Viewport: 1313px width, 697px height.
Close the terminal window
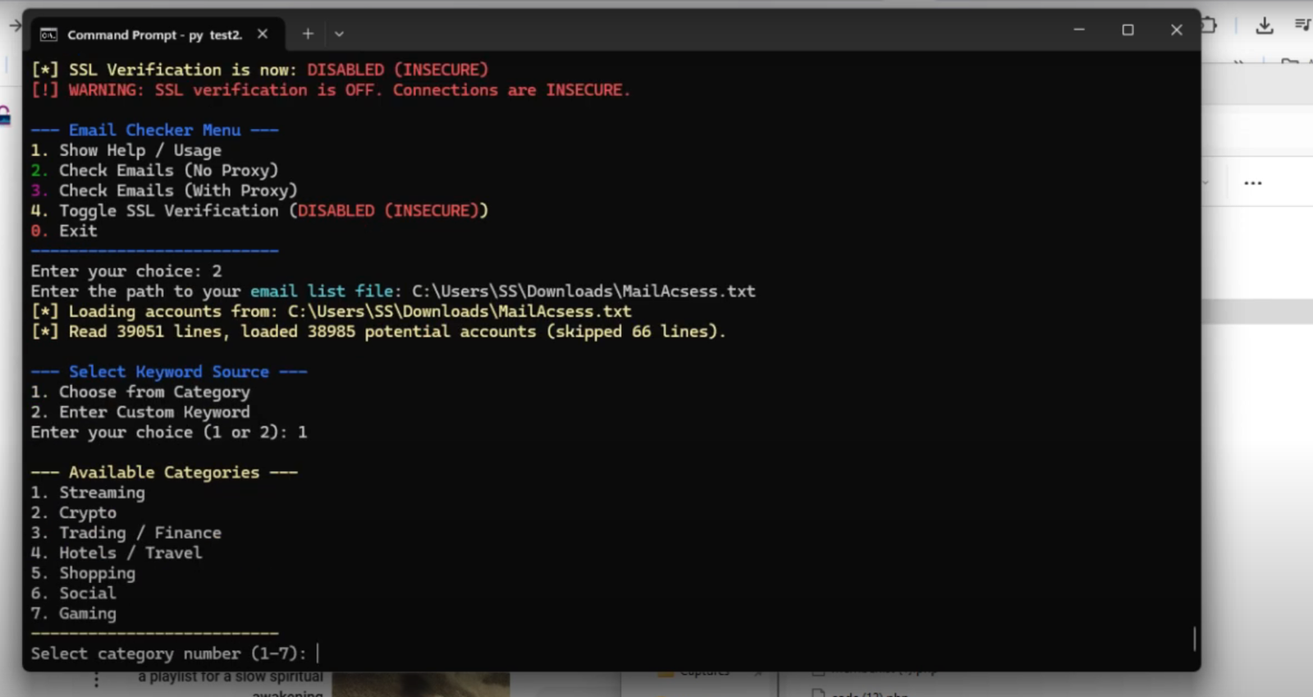[1176, 30]
